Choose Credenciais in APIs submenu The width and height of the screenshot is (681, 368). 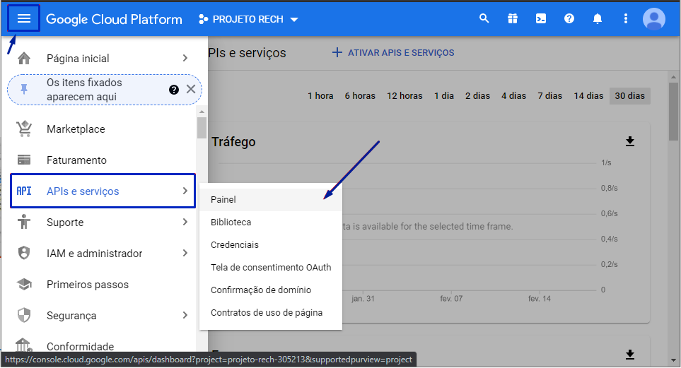pyautogui.click(x=235, y=245)
